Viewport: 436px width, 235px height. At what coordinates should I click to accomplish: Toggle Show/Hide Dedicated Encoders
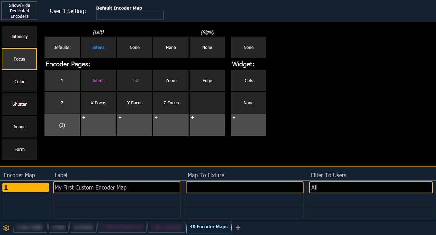pyautogui.click(x=20, y=11)
